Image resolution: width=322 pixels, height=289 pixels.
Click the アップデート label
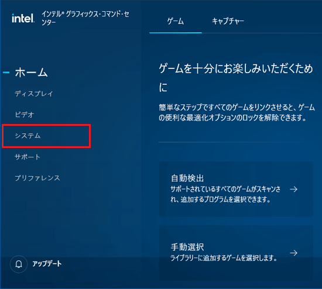tap(47, 264)
